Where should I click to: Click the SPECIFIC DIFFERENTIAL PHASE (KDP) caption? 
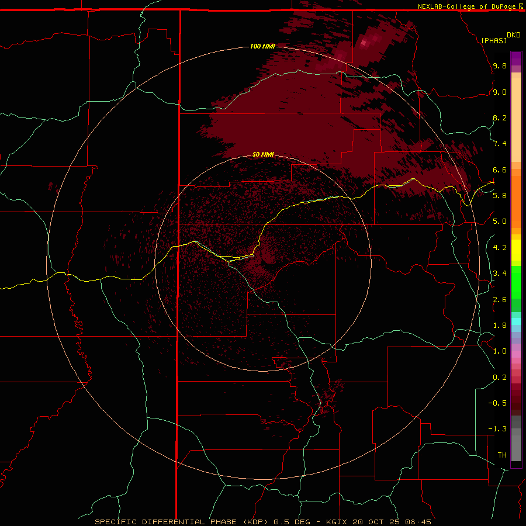[x=181, y=522]
